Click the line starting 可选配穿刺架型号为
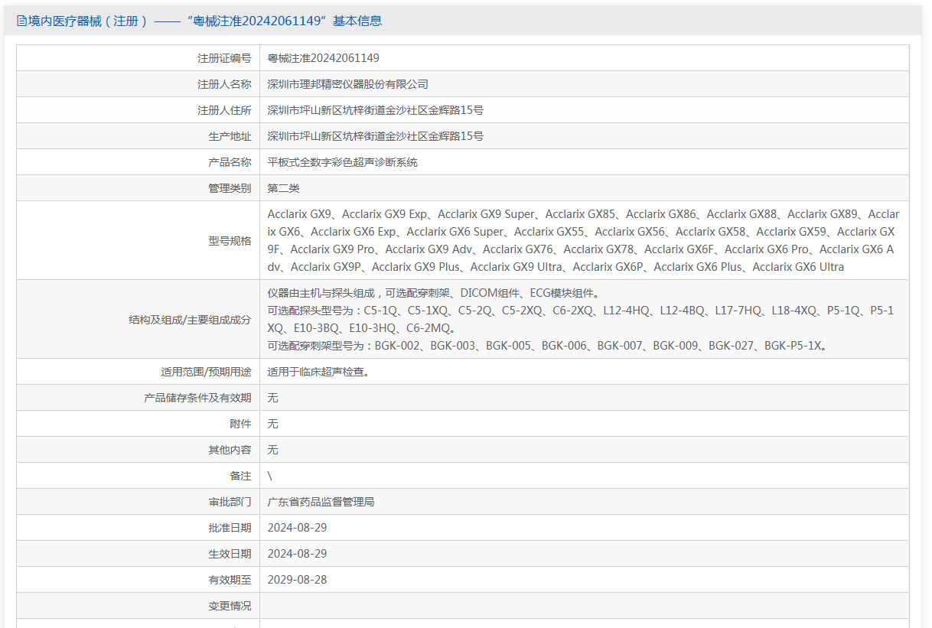The height and width of the screenshot is (628, 932). 547,346
